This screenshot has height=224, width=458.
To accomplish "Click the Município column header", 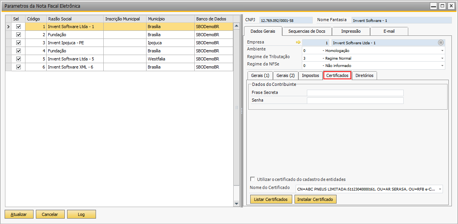I will [170, 18].
